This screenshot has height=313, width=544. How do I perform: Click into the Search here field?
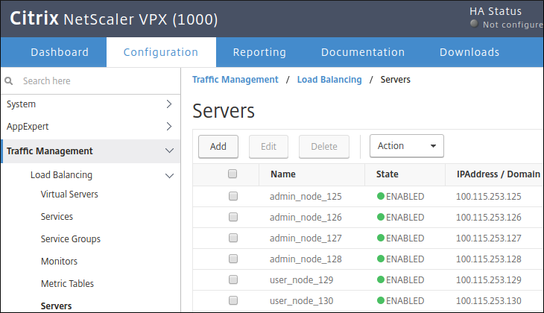pos(93,80)
